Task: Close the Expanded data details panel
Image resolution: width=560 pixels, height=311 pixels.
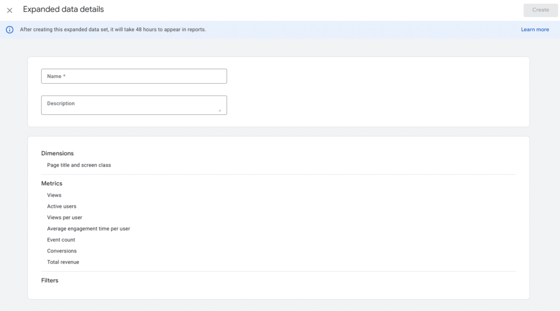Action: coord(9,10)
